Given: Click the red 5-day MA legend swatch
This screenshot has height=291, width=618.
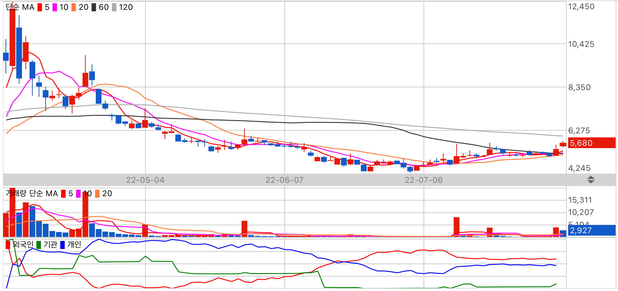Looking at the screenshot, I should (x=40, y=7).
